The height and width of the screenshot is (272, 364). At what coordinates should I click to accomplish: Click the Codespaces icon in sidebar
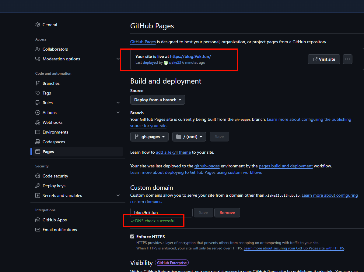coord(38,142)
